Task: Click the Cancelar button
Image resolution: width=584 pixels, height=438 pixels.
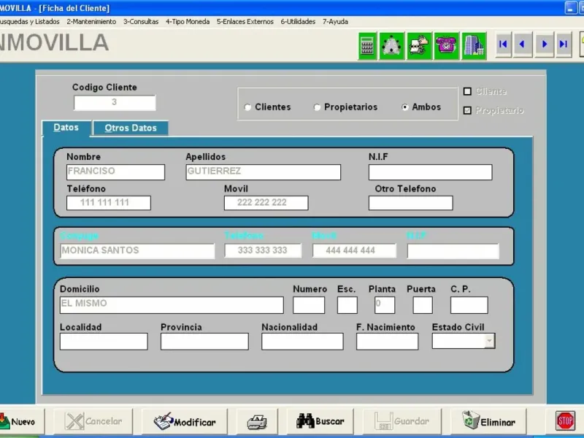Action: pos(93,422)
